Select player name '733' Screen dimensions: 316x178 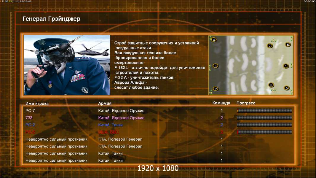tap(29, 118)
